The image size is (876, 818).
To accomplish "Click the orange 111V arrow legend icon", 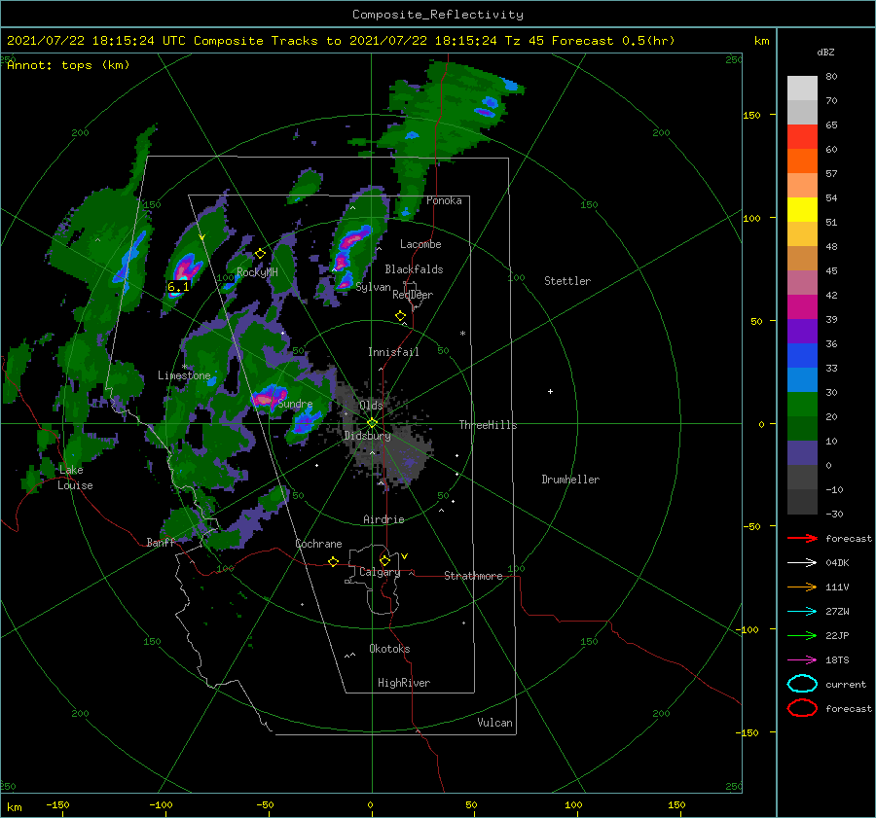I will [x=802, y=587].
